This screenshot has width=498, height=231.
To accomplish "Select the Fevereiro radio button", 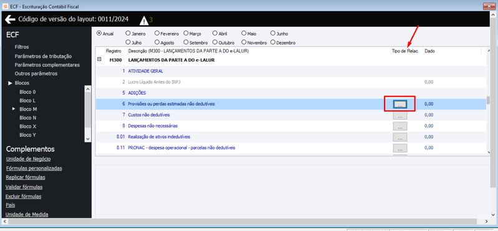I will tap(157, 34).
